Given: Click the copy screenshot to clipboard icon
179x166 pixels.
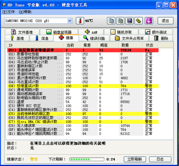Looking at the screenshot, I should point(120,21).
